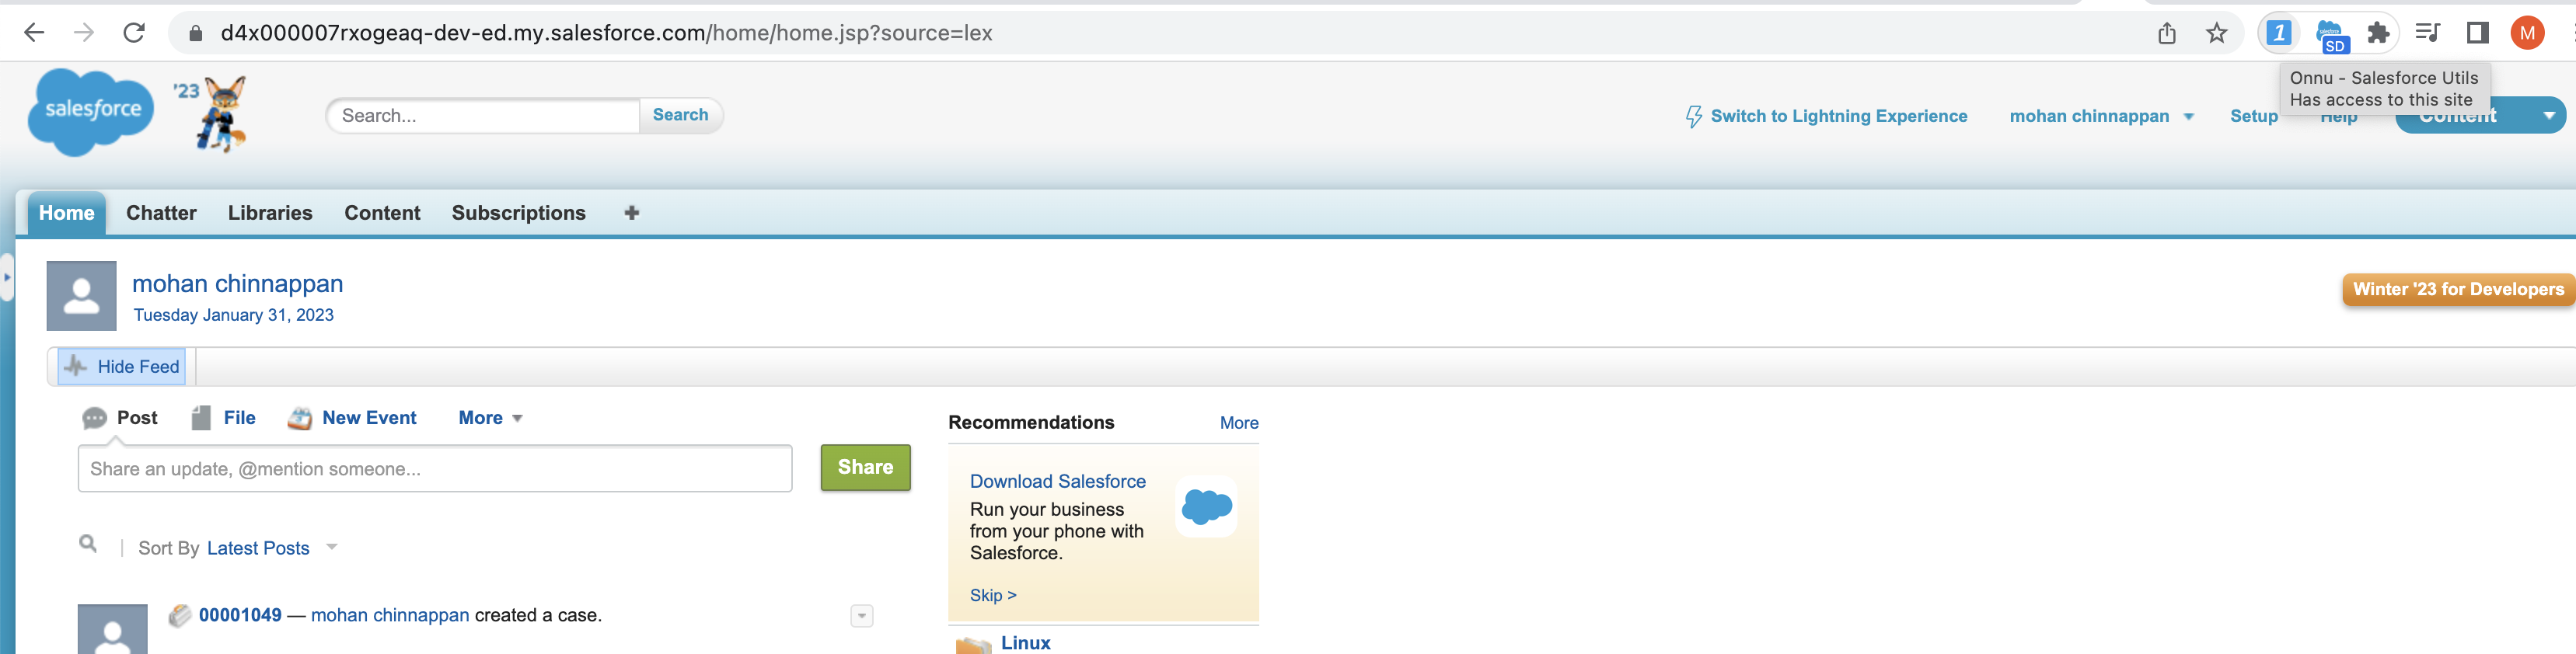Expand the More publisher actions dropdown
The image size is (2576, 654).
click(x=490, y=418)
